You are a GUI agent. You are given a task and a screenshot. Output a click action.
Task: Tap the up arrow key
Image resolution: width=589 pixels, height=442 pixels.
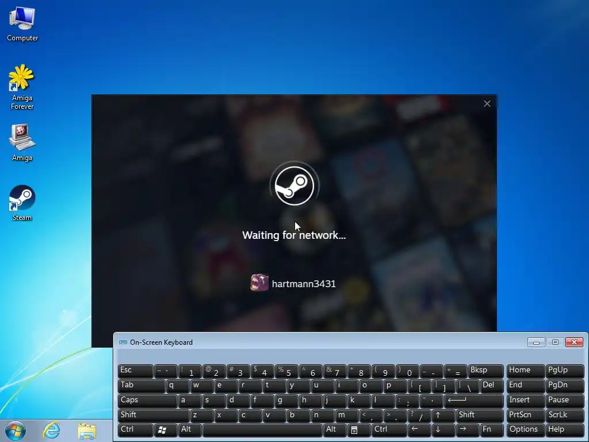(443, 416)
